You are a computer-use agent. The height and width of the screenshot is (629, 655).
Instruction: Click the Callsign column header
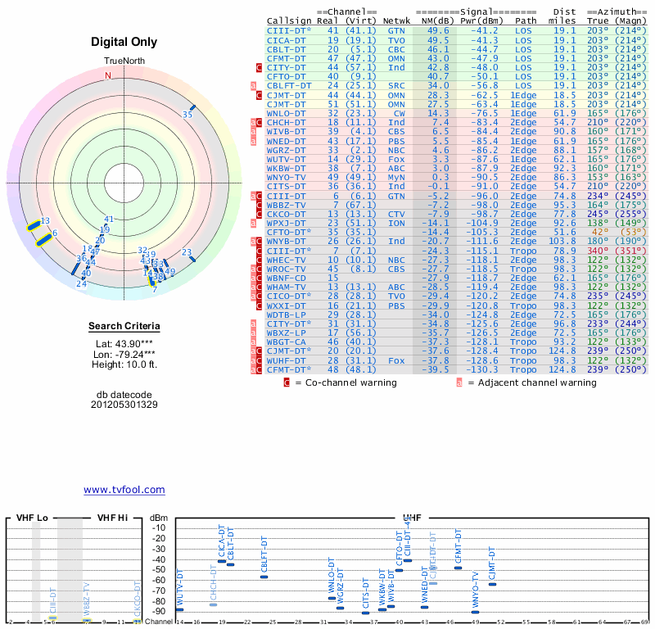coord(289,20)
